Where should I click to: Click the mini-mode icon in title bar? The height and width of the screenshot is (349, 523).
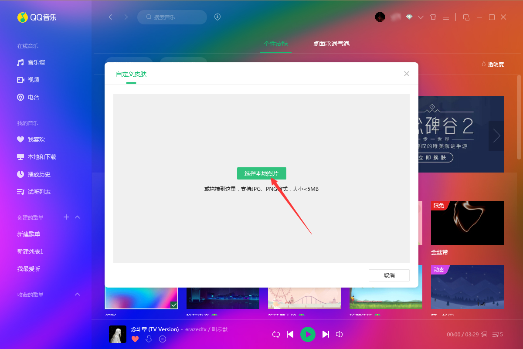click(x=466, y=17)
